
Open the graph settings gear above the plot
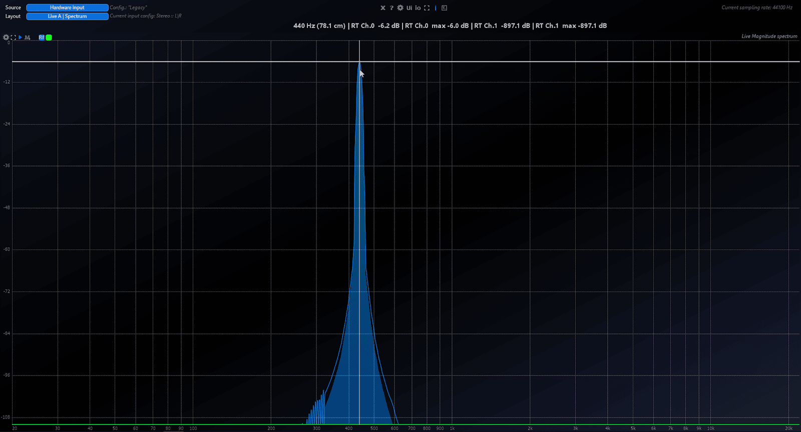click(6, 37)
